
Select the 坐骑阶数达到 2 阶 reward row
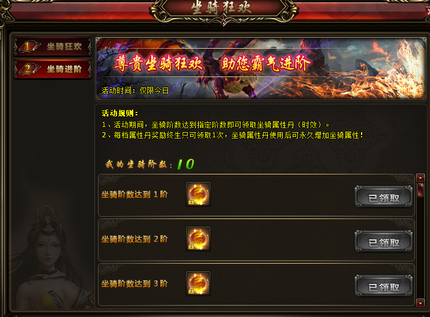point(256,240)
